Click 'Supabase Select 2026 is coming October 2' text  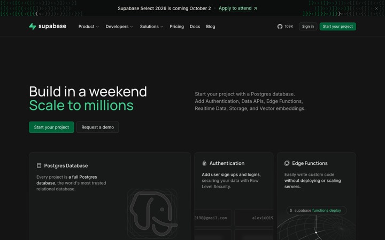(164, 9)
